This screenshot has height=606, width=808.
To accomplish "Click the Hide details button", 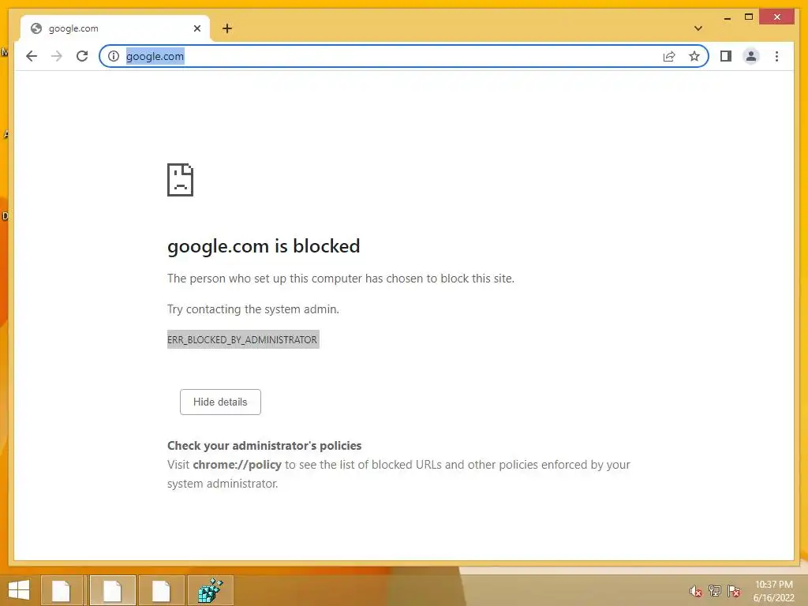I will (220, 402).
